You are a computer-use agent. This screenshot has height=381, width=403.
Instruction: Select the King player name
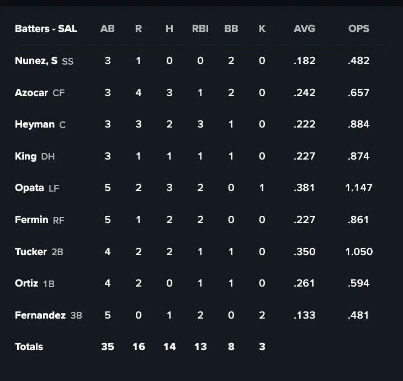tap(26, 156)
